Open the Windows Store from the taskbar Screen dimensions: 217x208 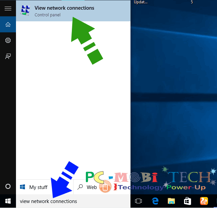(x=187, y=201)
